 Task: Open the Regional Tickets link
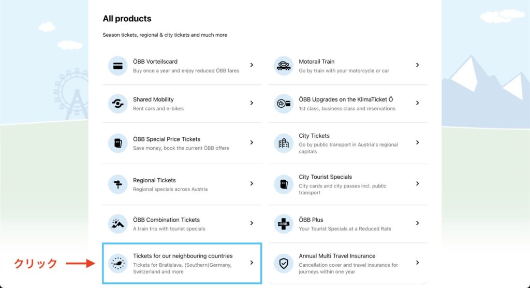154,180
